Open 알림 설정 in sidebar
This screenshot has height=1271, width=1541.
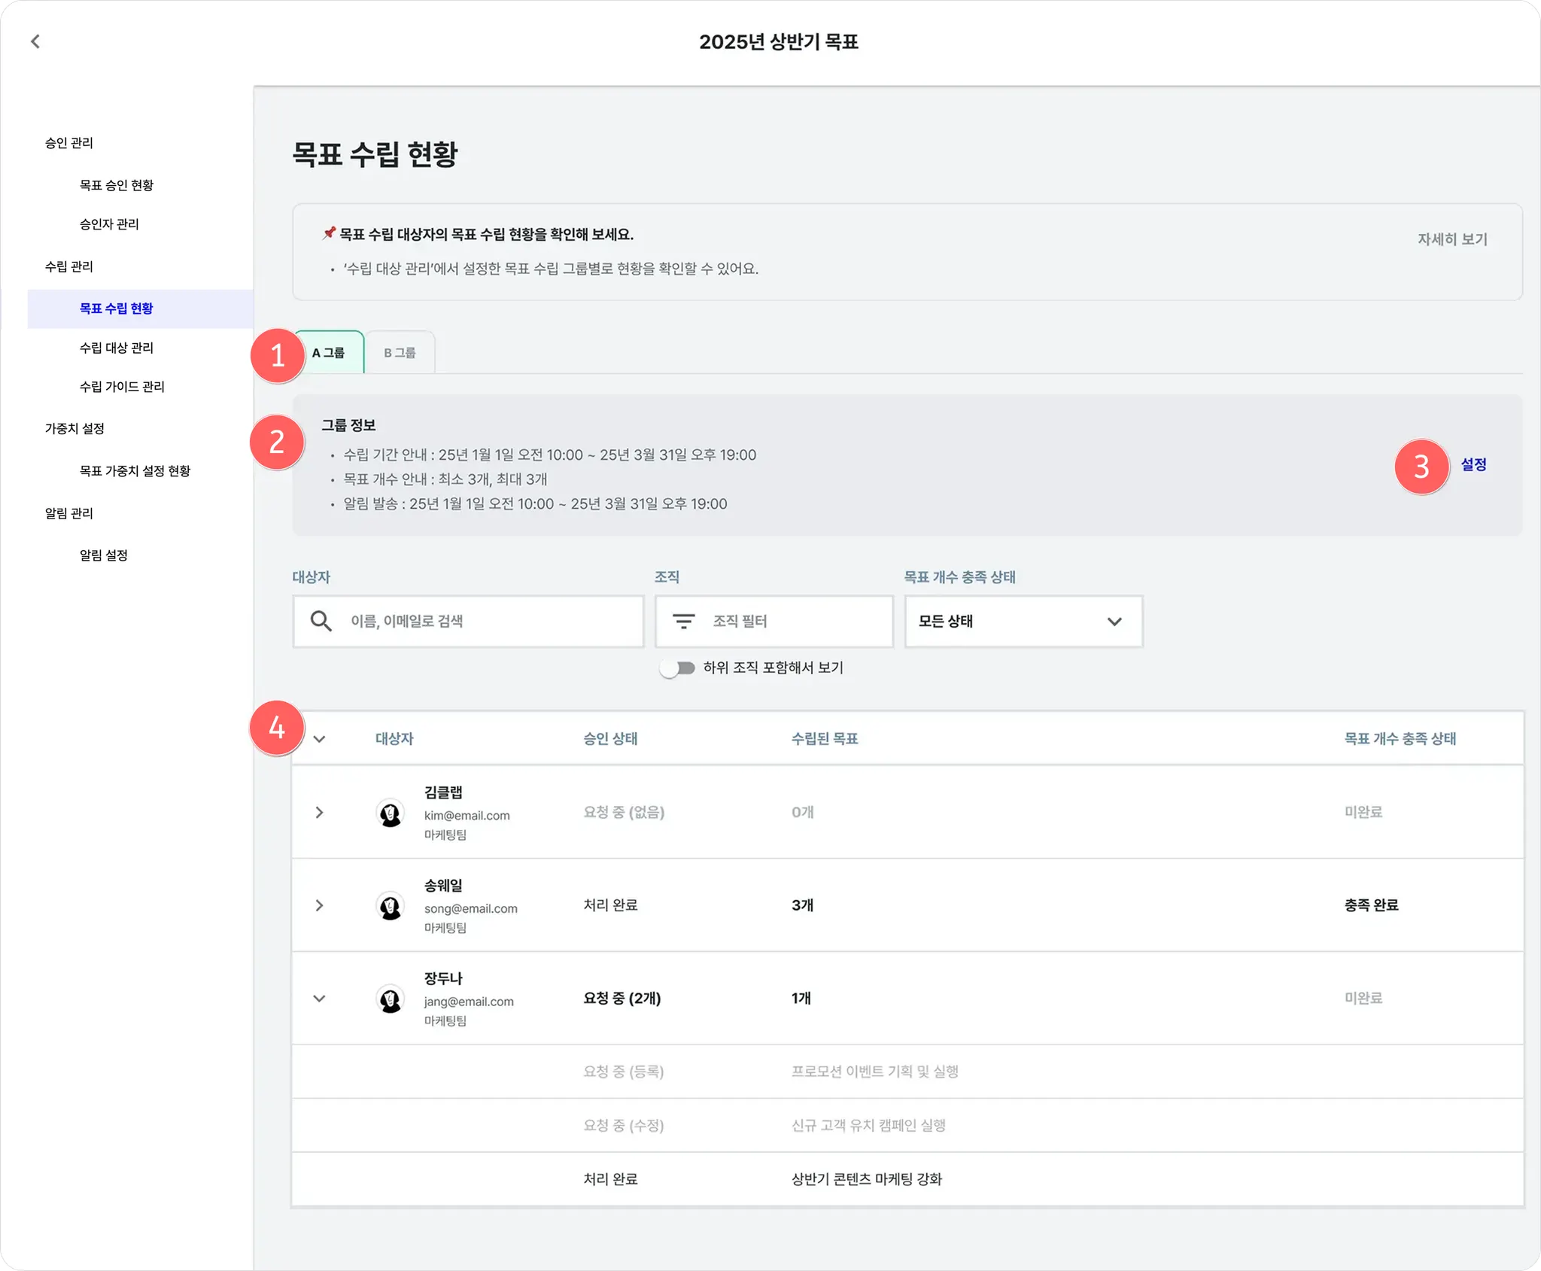(x=104, y=555)
